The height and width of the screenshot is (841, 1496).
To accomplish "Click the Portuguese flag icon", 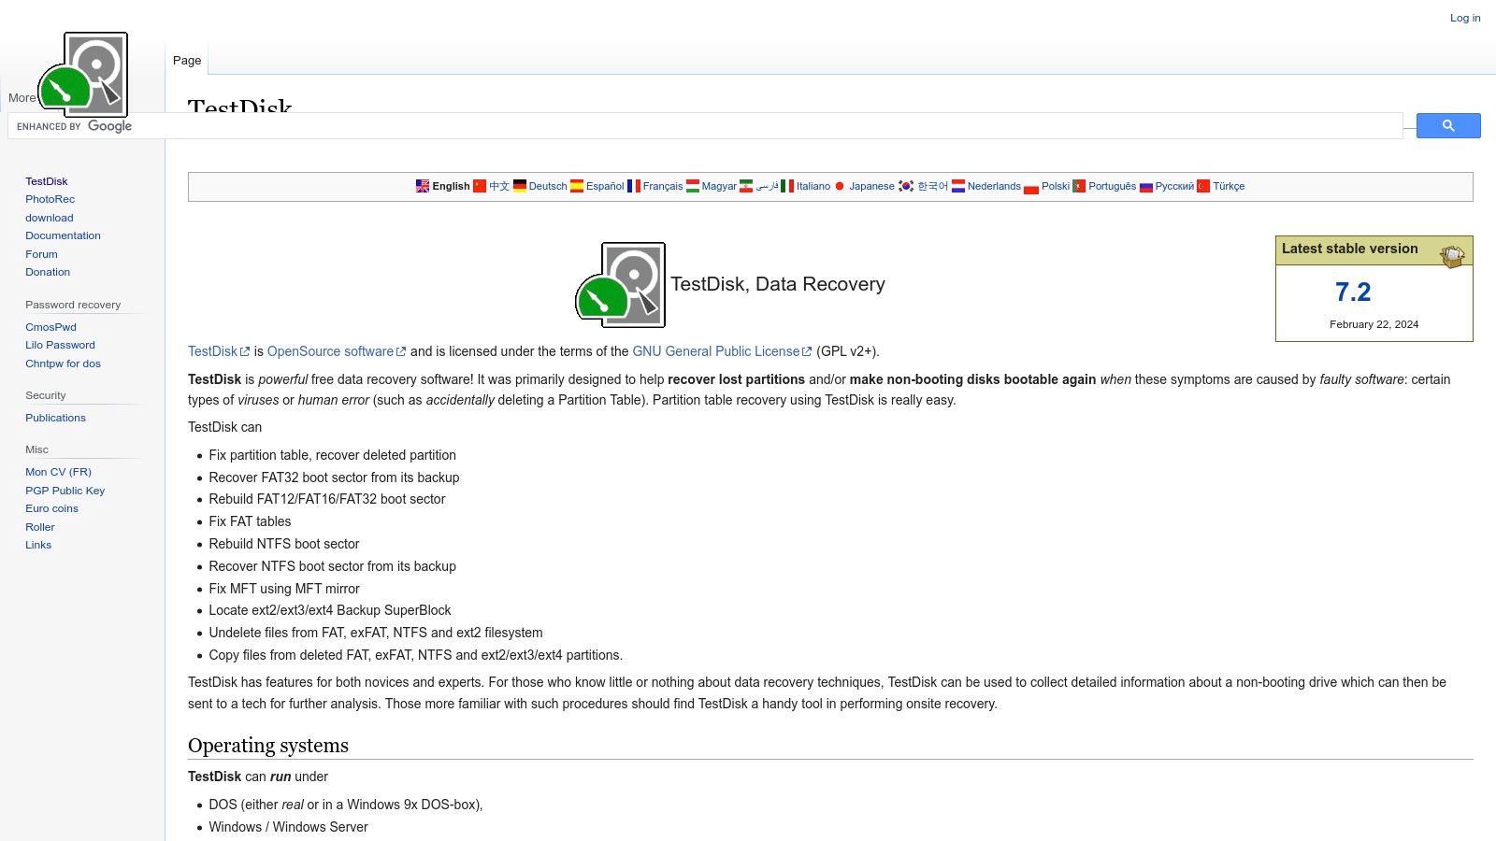I will tap(1079, 186).
